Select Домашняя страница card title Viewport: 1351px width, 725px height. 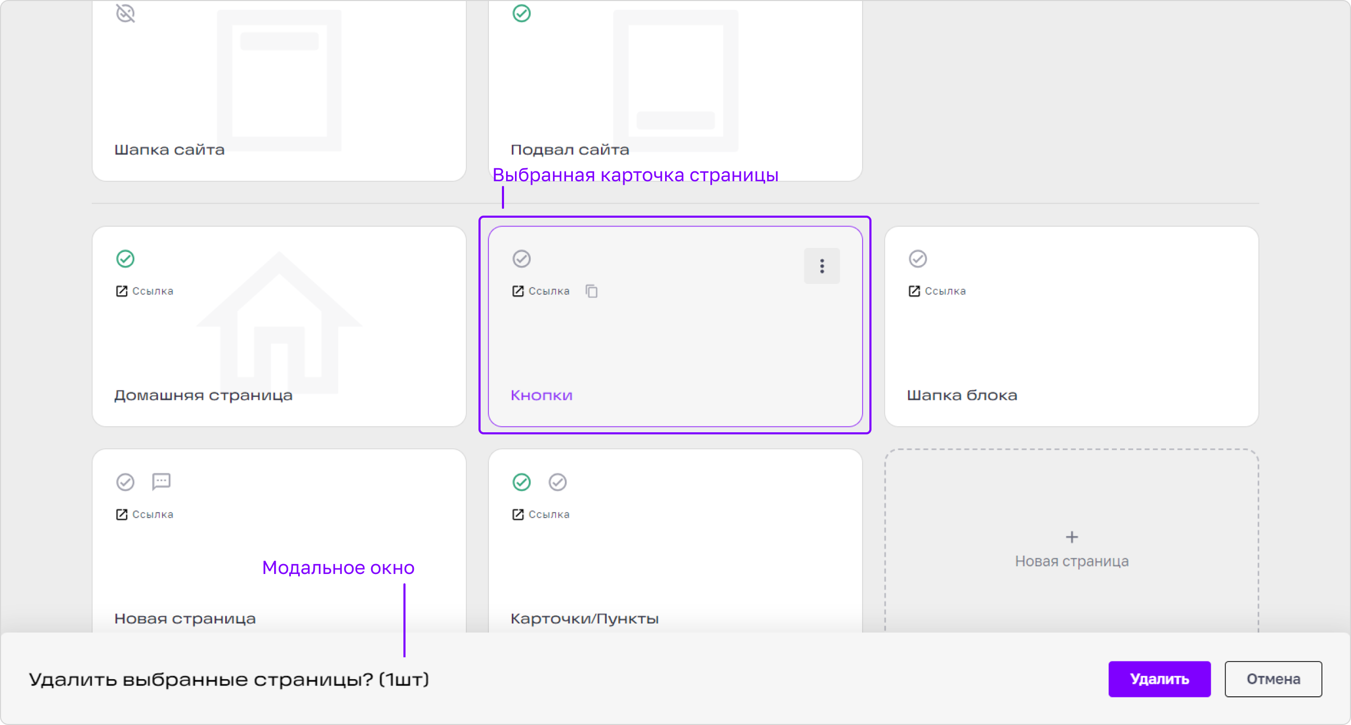point(203,395)
